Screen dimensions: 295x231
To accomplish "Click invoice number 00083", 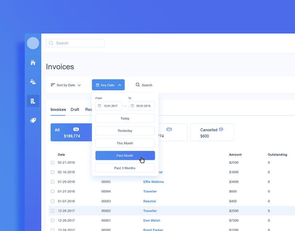I will point(106,201).
